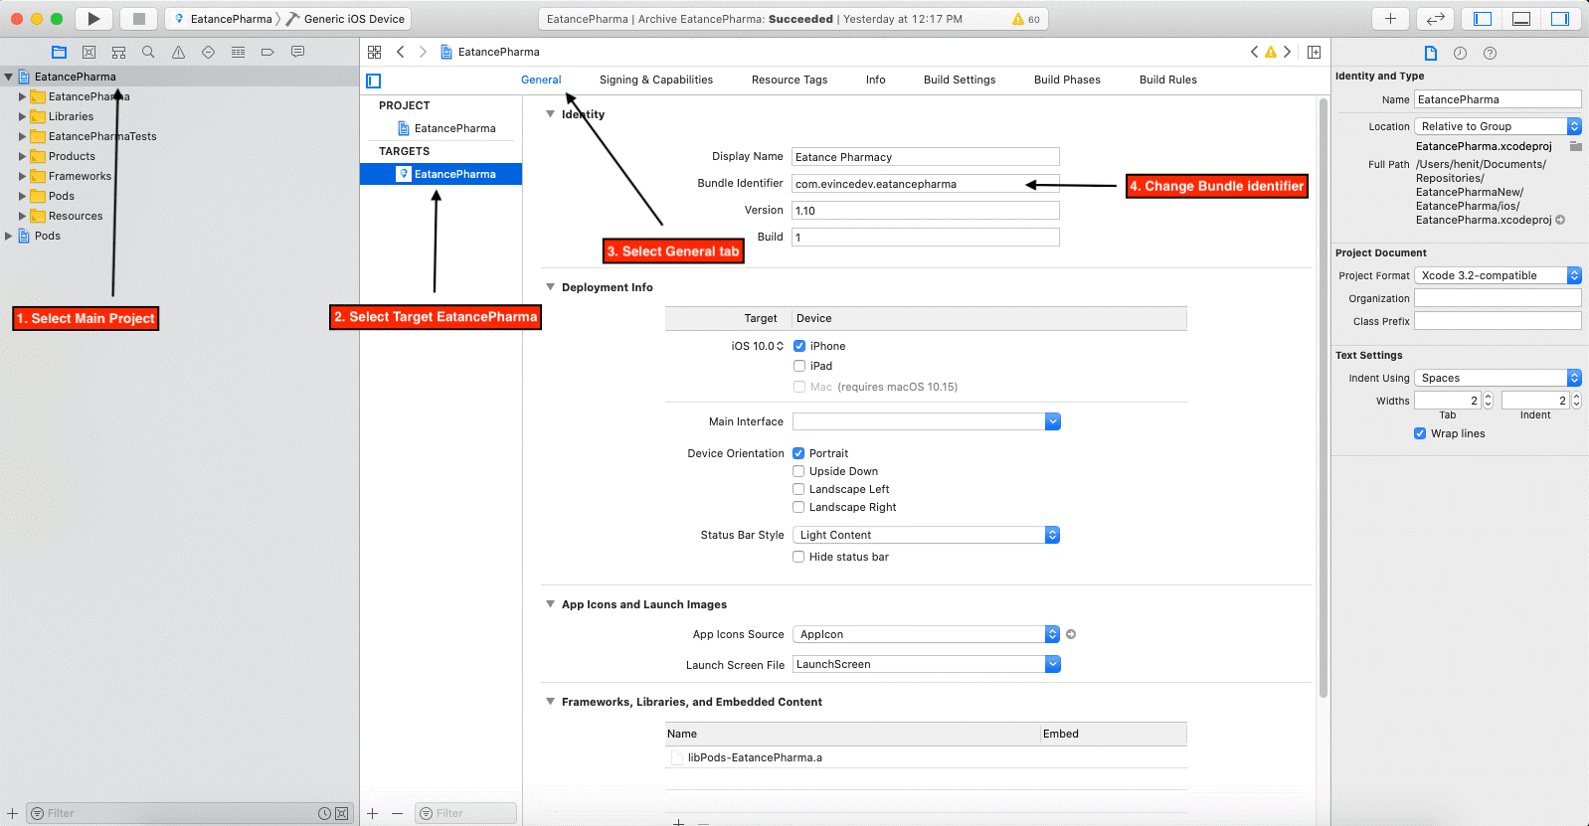Screen dimensions: 1589x826
Task: Select the EatancePharma project under PROJECT
Action: click(x=453, y=128)
